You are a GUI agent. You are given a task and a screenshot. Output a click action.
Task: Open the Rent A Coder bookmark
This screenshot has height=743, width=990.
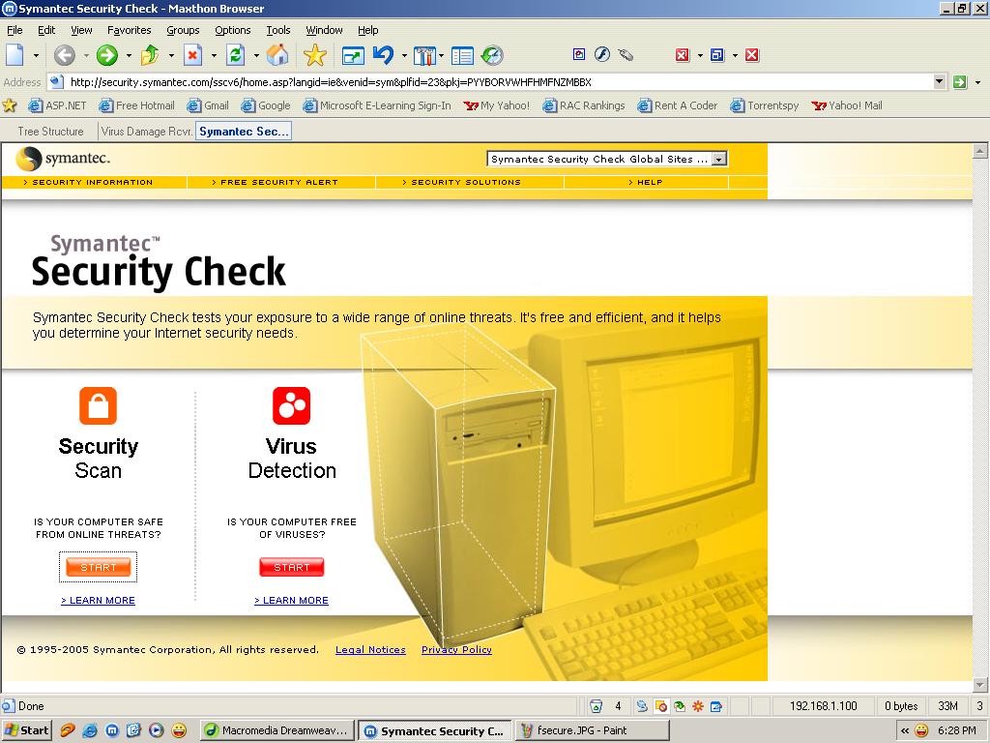pyautogui.click(x=678, y=105)
